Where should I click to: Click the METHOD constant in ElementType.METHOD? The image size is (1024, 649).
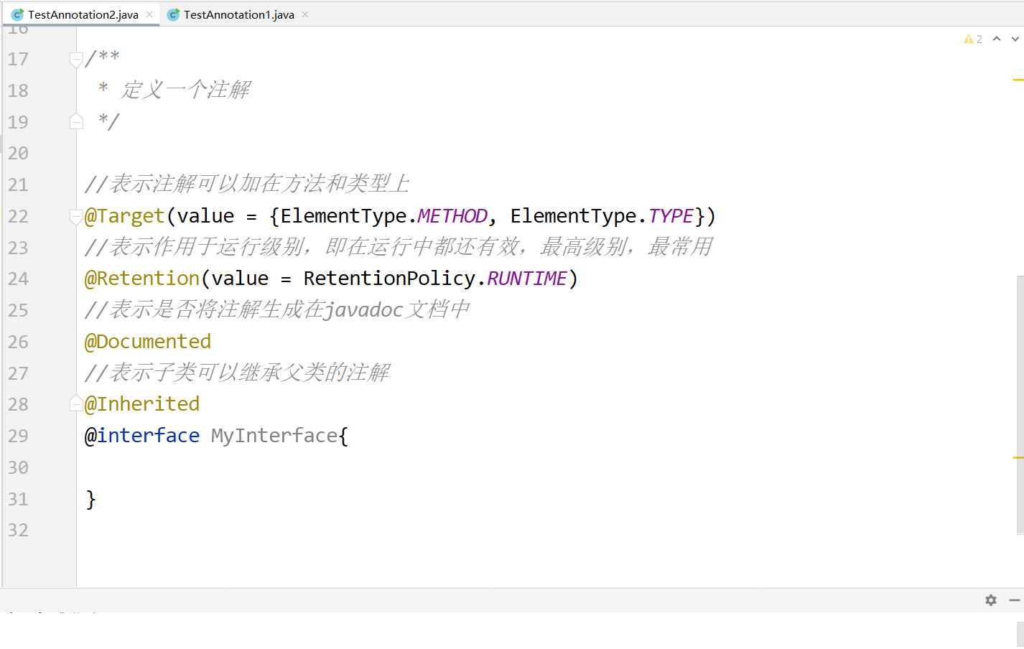coord(452,216)
